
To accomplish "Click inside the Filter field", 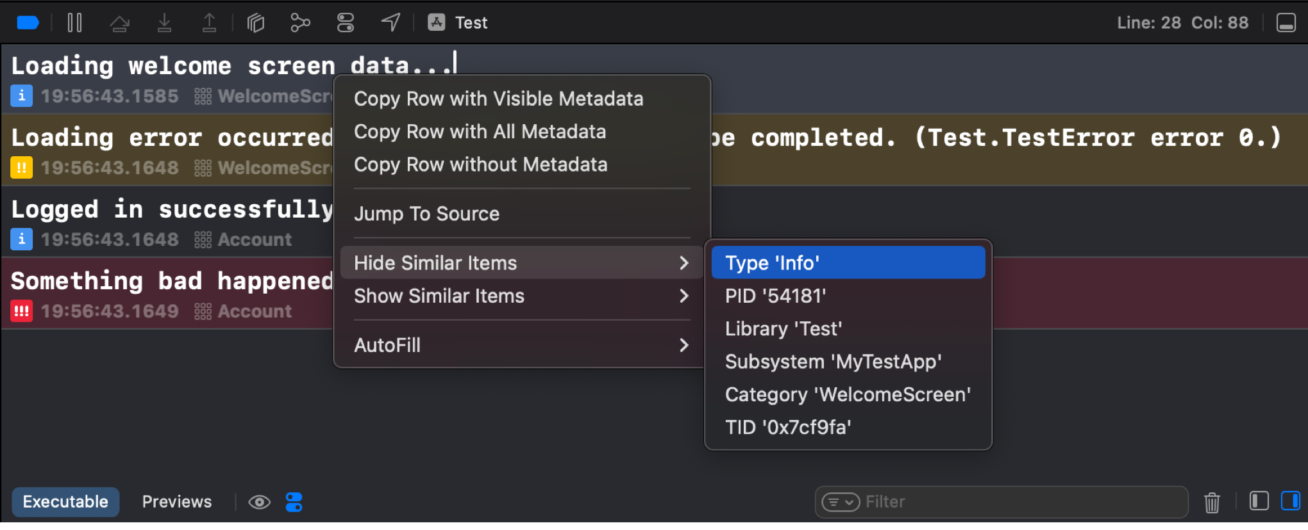I will pyautogui.click(x=1000, y=502).
